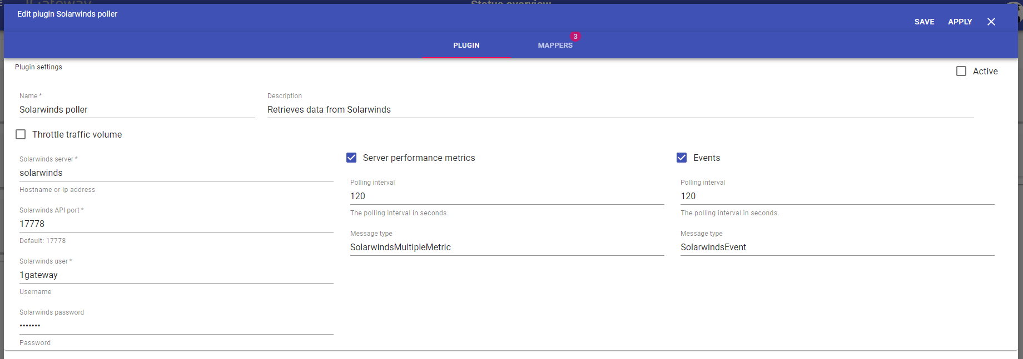
Task: Toggle Throttle traffic volume checkbox
Action: click(x=21, y=134)
